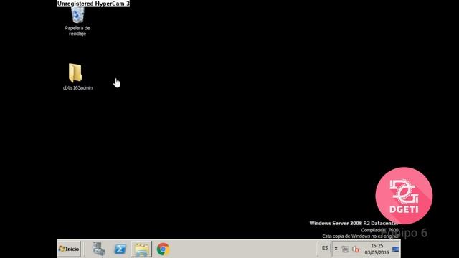Open the Papelera de reciclaje desktop icon
Image resolution: width=459 pixels, height=258 pixels.
(77, 21)
